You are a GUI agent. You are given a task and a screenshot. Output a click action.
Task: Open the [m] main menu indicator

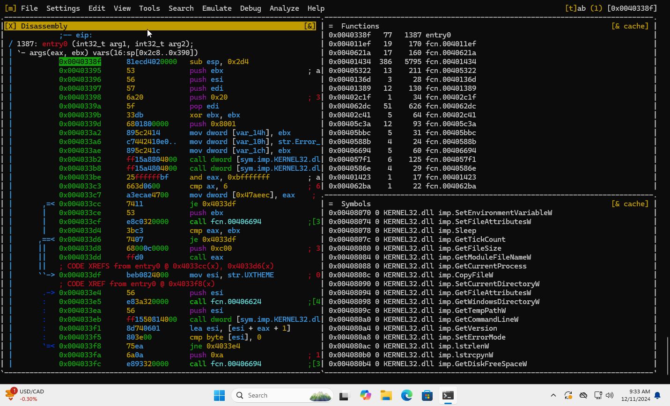tap(10, 8)
